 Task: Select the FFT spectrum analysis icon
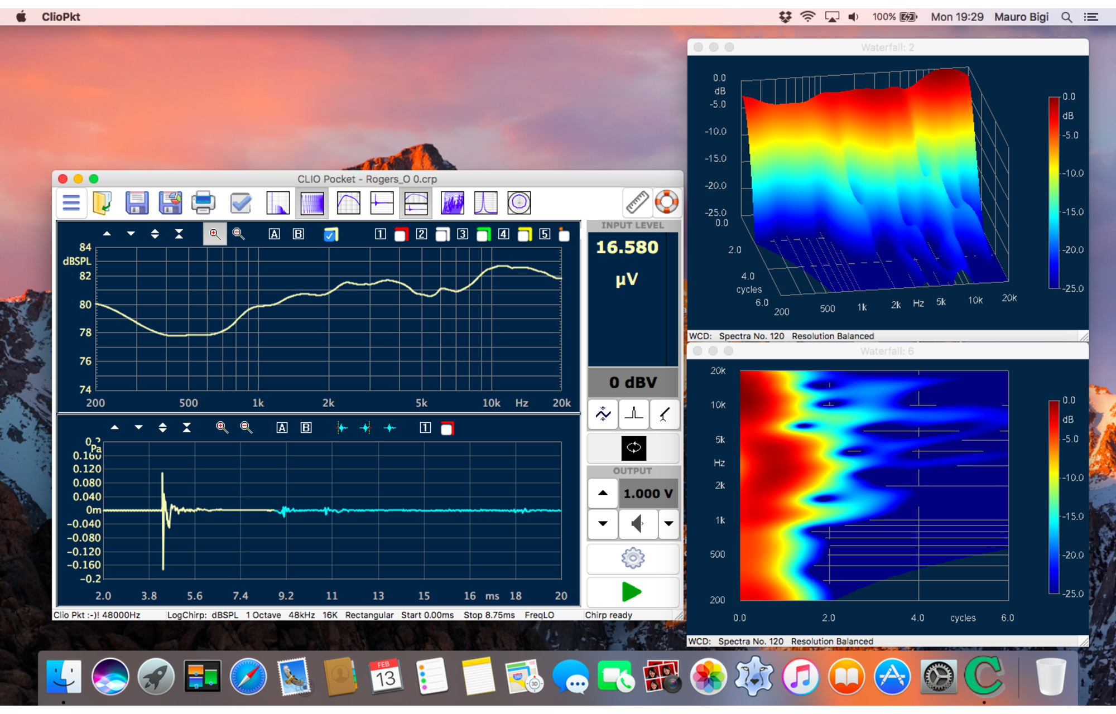[x=278, y=203]
